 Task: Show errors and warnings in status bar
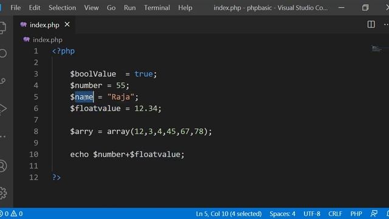click(x=11, y=214)
